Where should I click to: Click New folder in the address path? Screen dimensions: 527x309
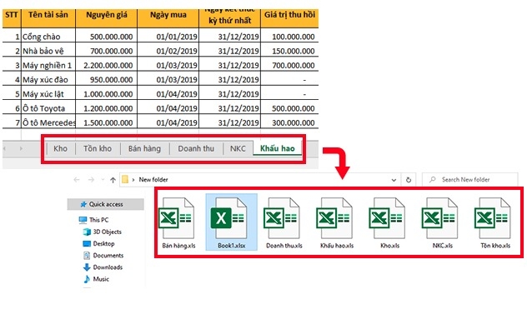pyautogui.click(x=153, y=180)
